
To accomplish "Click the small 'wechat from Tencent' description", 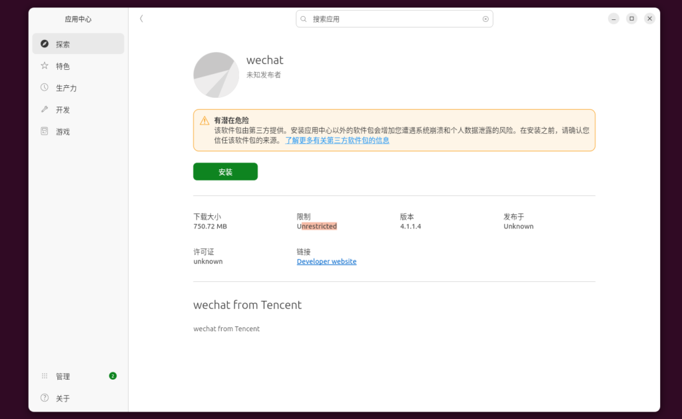I will 226,329.
